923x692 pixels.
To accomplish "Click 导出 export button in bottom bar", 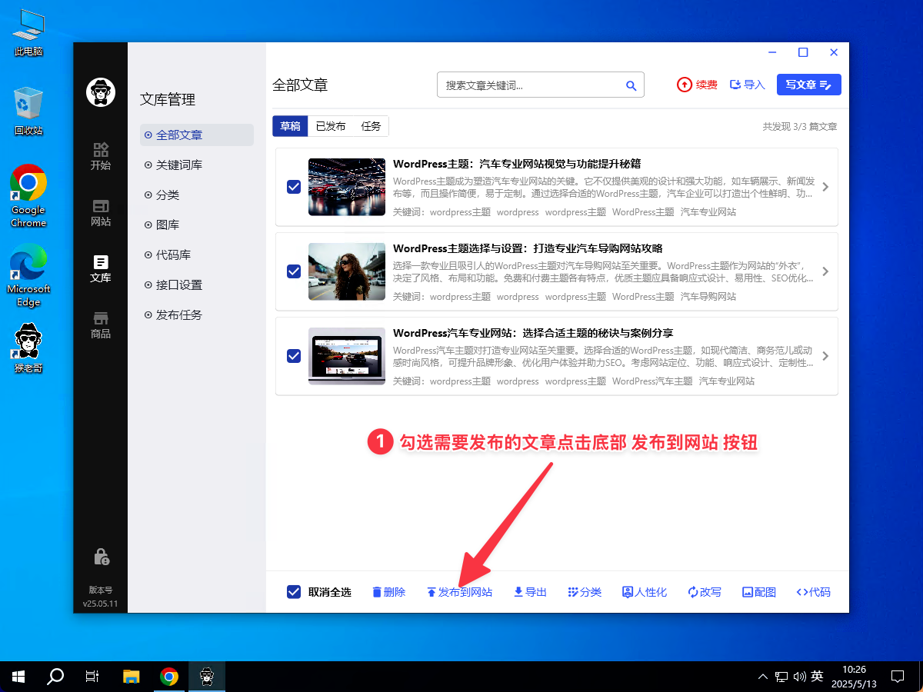I will (530, 592).
